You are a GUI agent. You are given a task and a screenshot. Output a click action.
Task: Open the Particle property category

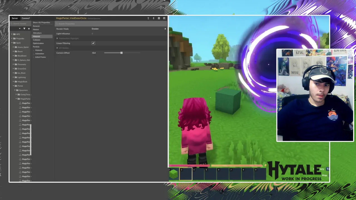[36, 47]
